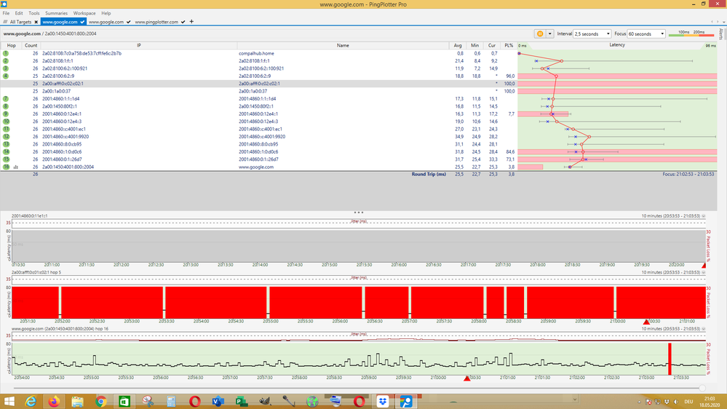Click the bar-graph icon next to hop 16
The height and width of the screenshot is (409, 727).
tap(16, 167)
